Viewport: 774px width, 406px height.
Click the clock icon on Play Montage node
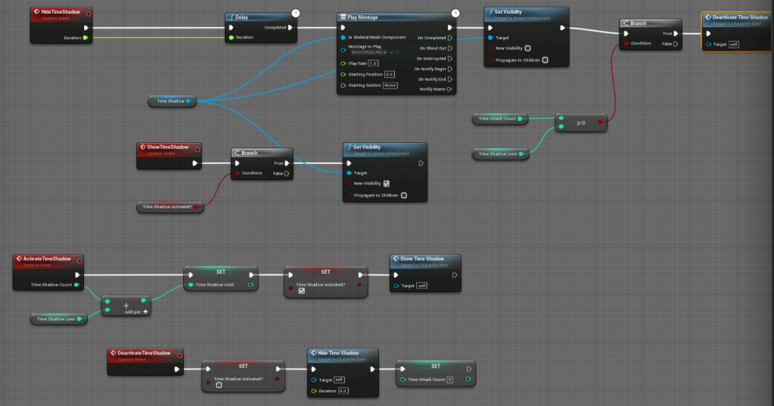[x=455, y=12]
